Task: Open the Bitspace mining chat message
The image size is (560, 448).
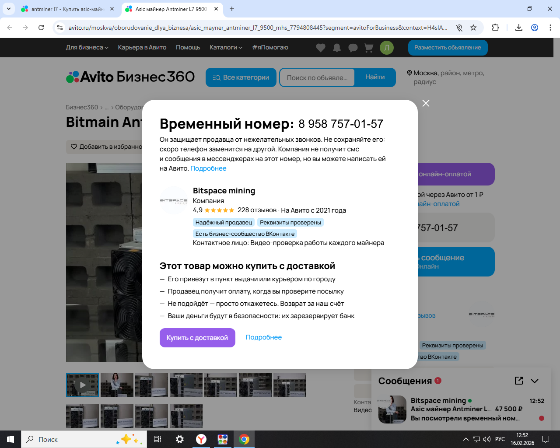Action: (x=462, y=409)
